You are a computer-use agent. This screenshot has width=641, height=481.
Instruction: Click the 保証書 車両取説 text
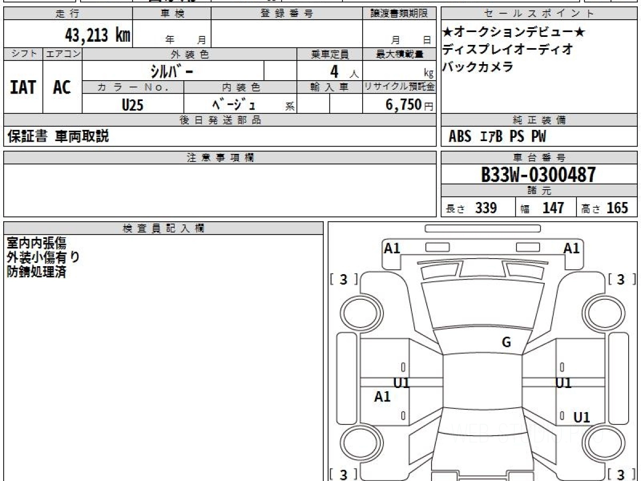click(58, 136)
